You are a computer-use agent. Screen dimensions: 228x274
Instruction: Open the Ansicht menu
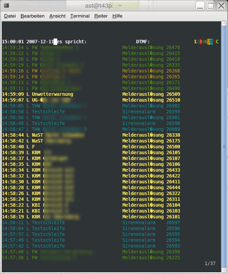pos(57,16)
